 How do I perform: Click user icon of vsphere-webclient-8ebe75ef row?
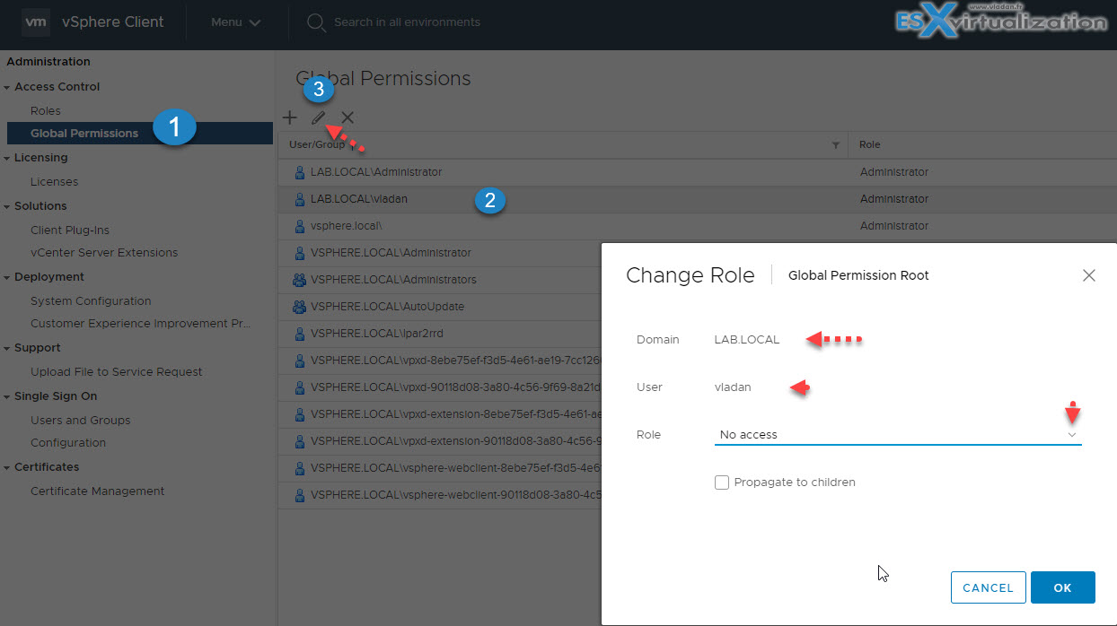click(300, 467)
